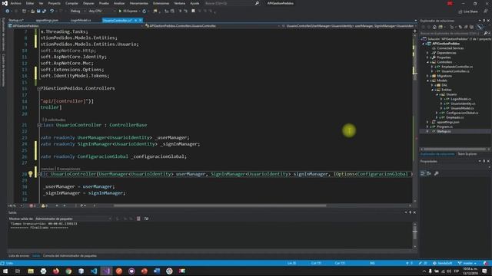Click the Git master branch indicator
492x276 pixels.
(x=467, y=263)
